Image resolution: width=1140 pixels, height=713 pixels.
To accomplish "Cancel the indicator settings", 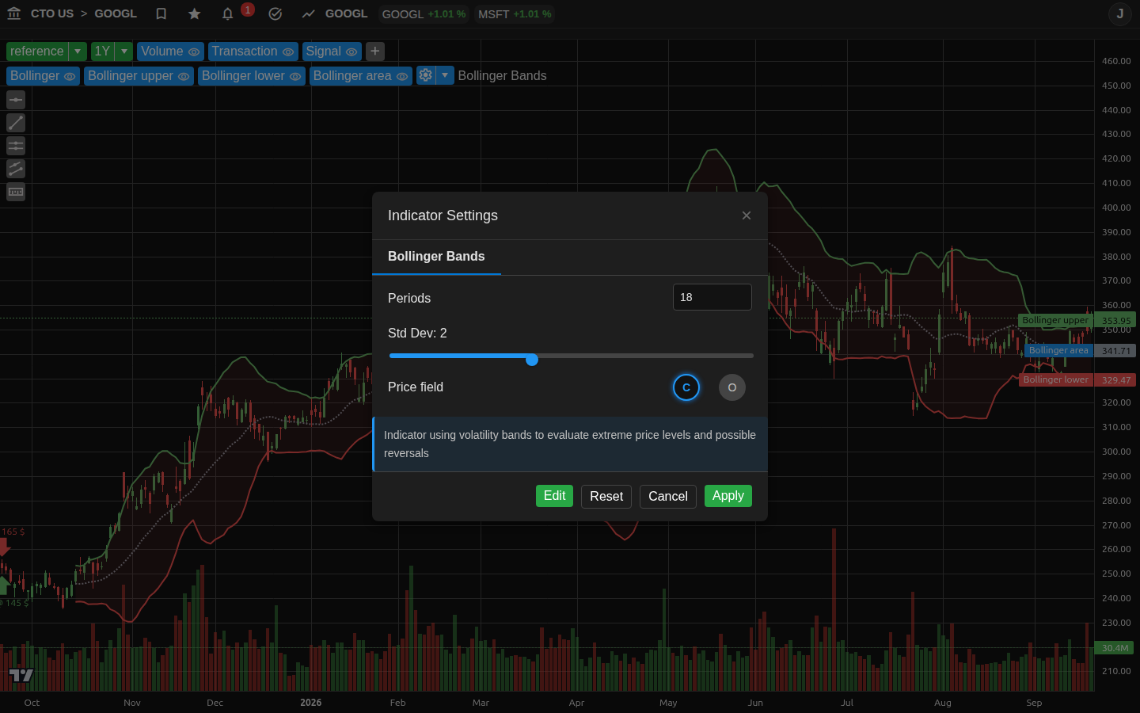I will tap(668, 497).
